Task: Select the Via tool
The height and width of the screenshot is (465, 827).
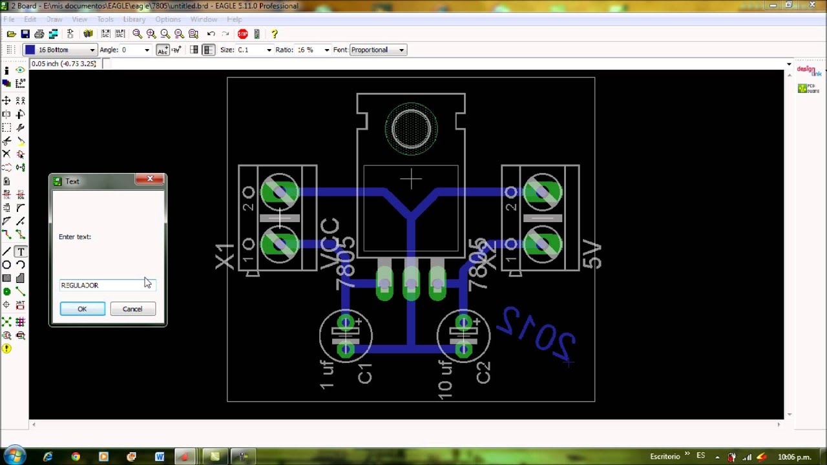Action: (6, 292)
